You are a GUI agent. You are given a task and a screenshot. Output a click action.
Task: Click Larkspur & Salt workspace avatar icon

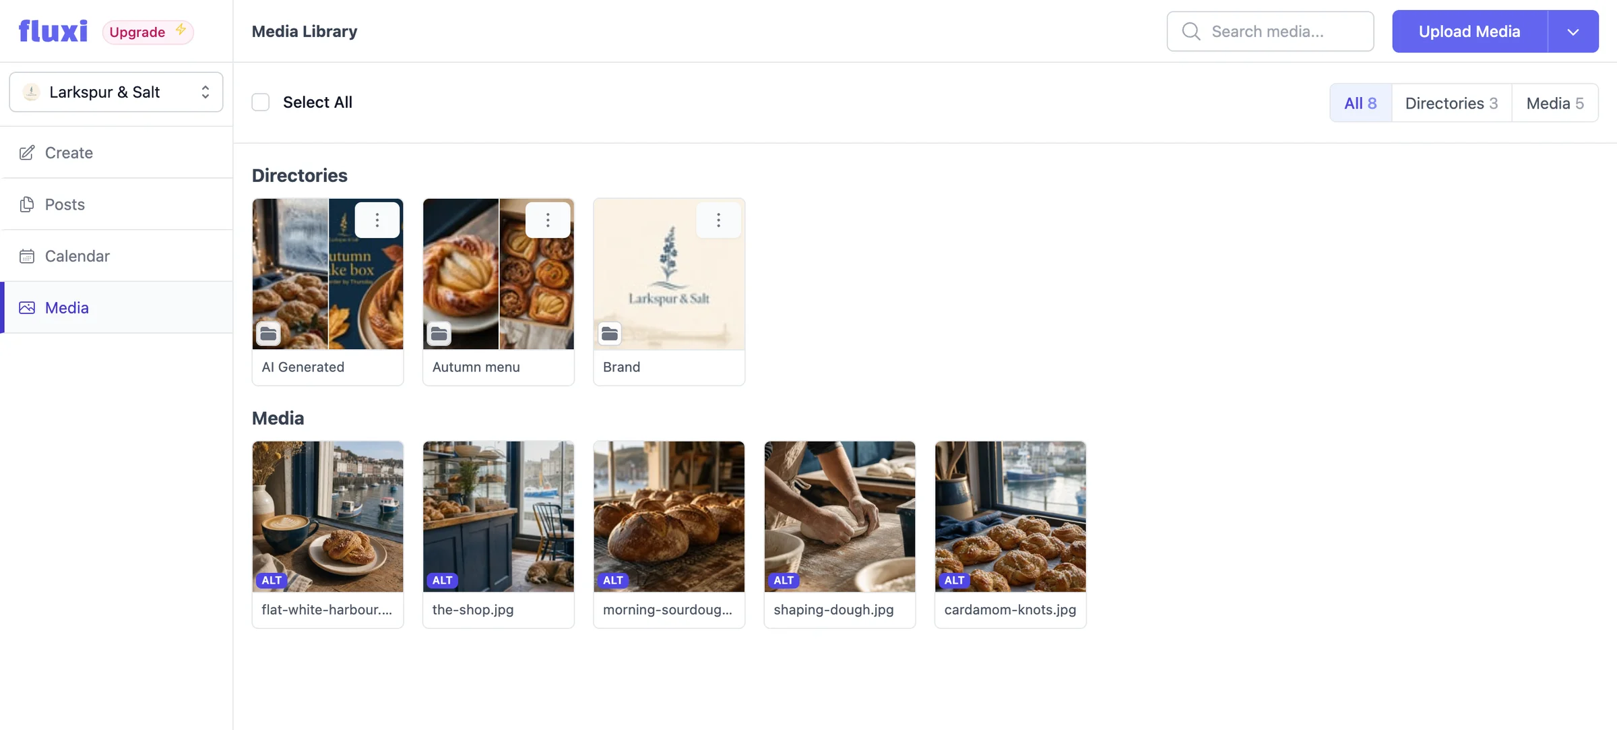coord(31,92)
